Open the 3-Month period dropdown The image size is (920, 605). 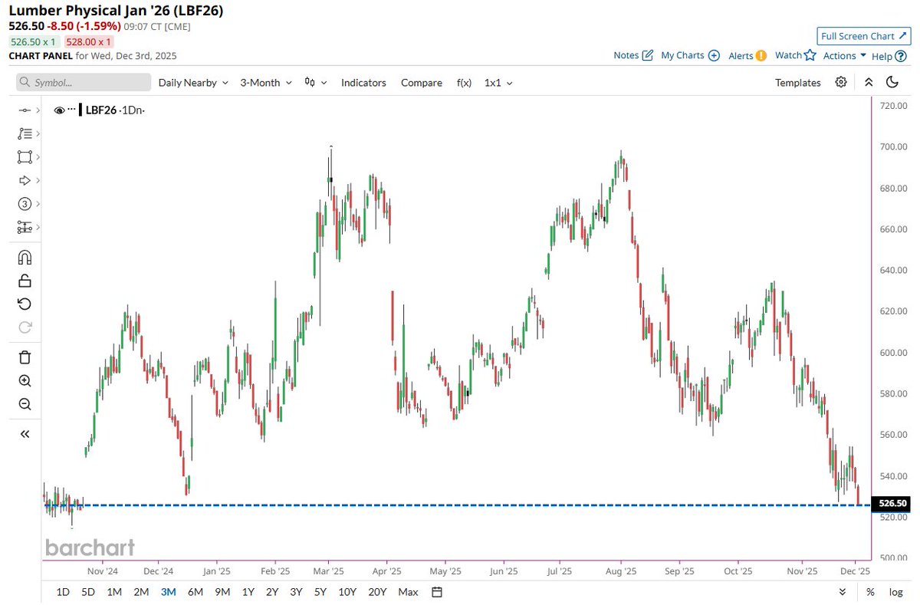(265, 82)
